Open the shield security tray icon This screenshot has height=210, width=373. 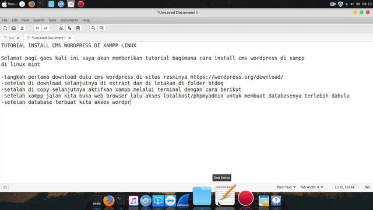point(340,4)
